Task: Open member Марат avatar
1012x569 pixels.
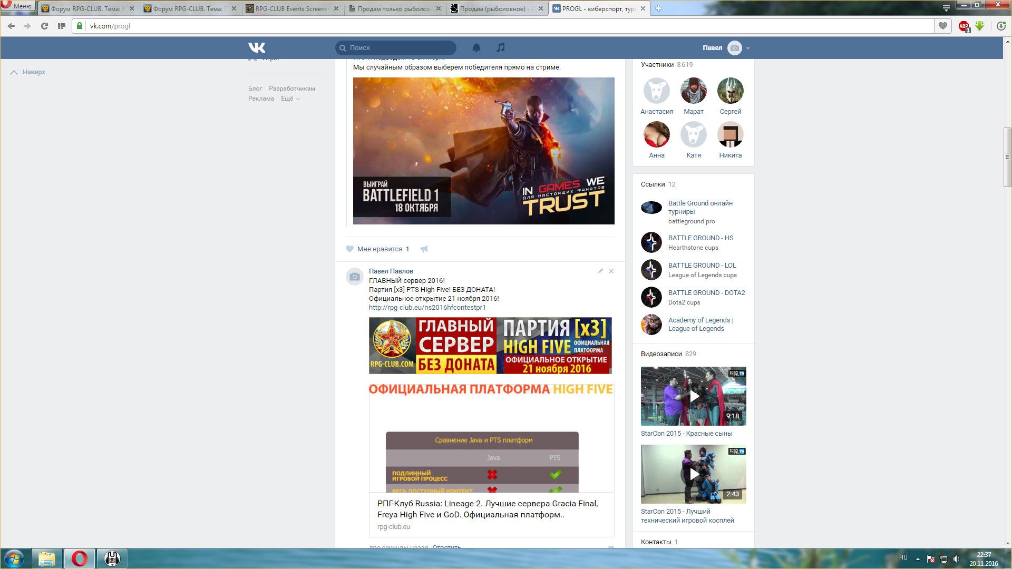Action: click(x=694, y=91)
